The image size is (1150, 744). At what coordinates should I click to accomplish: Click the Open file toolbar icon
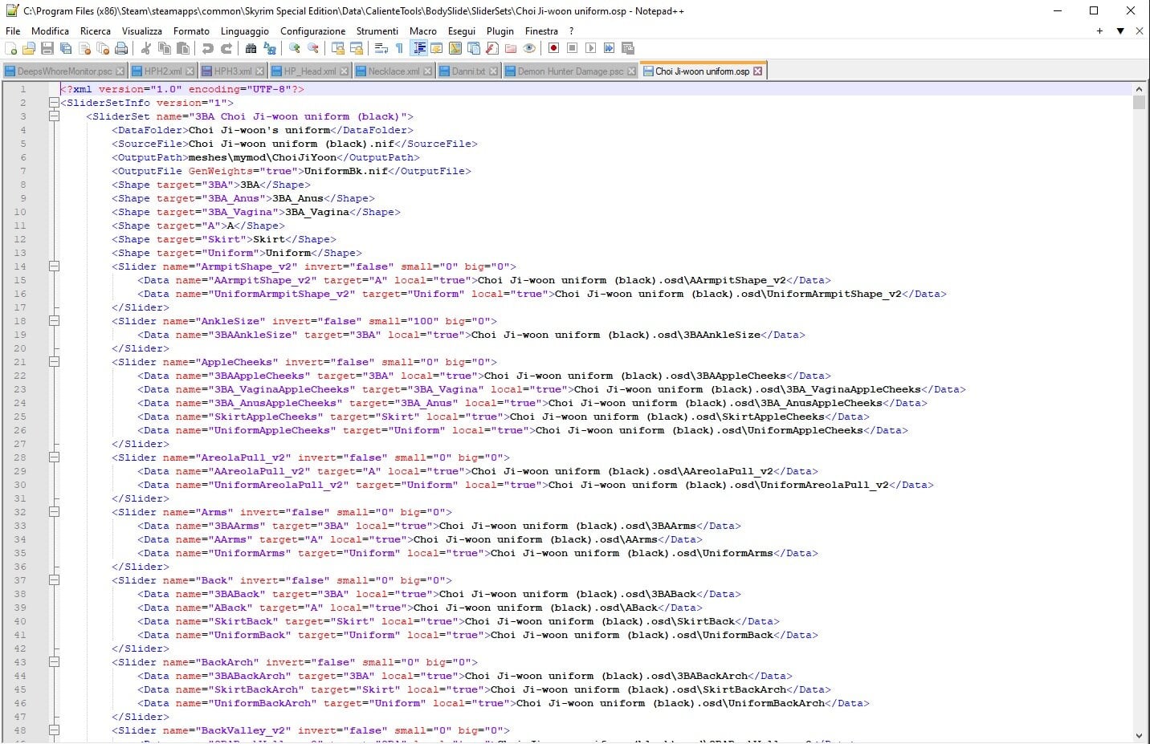[x=29, y=48]
